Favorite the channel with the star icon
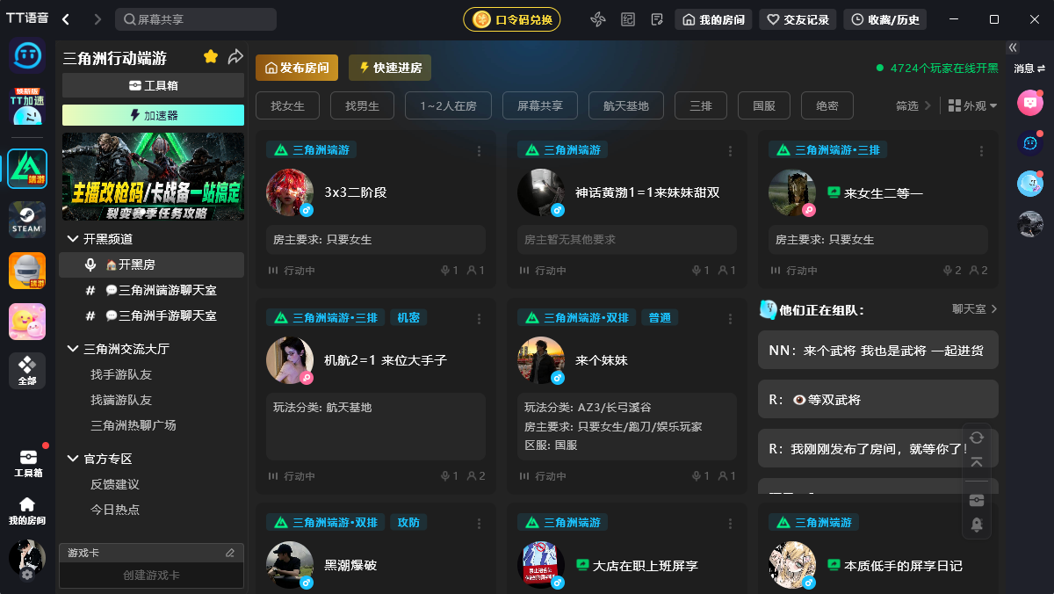This screenshot has height=594, width=1054. 211,56
